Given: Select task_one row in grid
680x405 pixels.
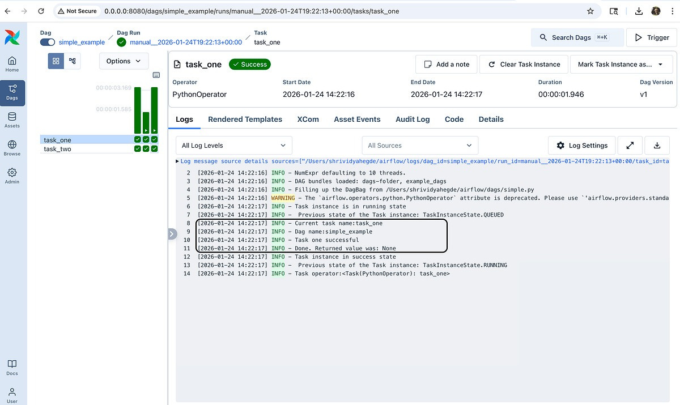Looking at the screenshot, I should 100,140.
